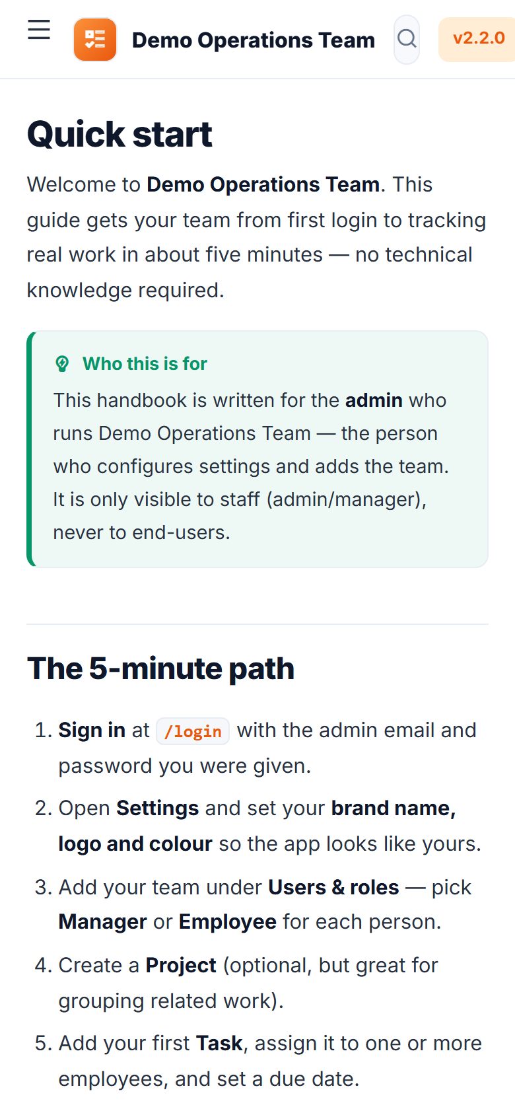Click the bold Employee role text
515x1115 pixels.
(x=228, y=922)
